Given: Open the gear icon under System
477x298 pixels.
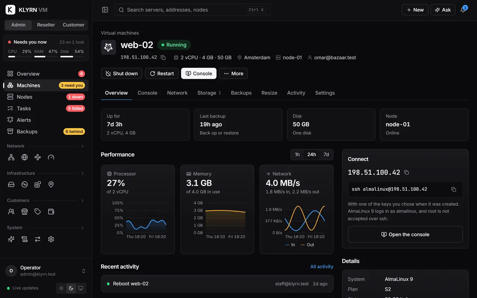Looking at the screenshot, I should (51, 239).
